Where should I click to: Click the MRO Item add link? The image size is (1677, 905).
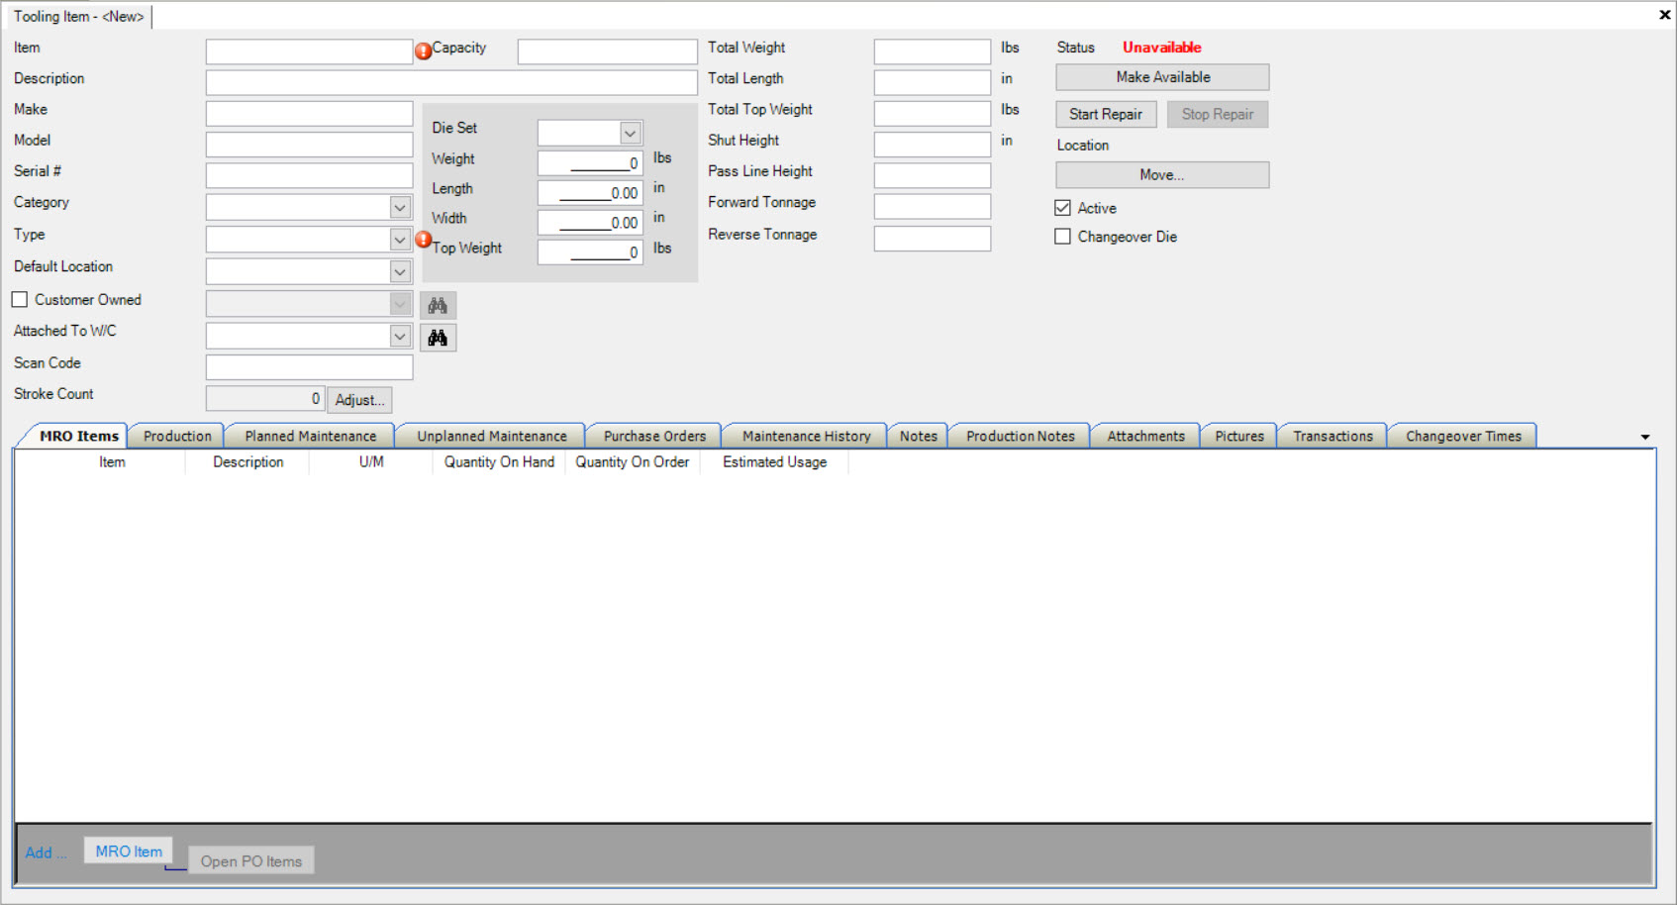(x=129, y=851)
